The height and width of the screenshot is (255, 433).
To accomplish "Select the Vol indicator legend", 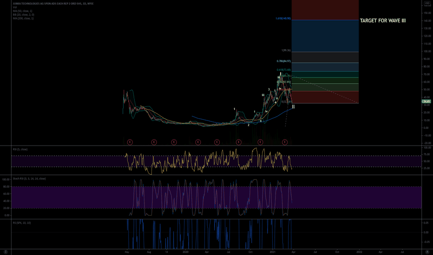I will [x=15, y=7].
